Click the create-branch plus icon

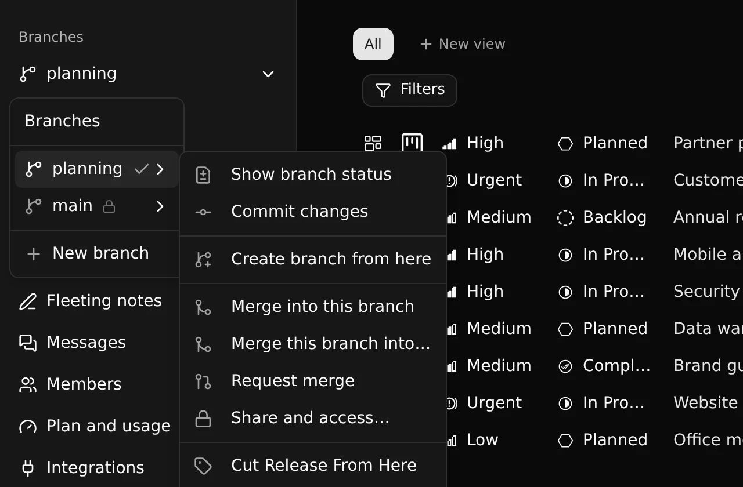203,259
